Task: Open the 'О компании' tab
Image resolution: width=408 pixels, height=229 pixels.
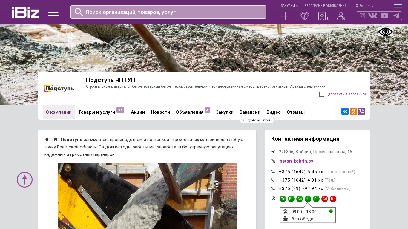Action: 59,112
